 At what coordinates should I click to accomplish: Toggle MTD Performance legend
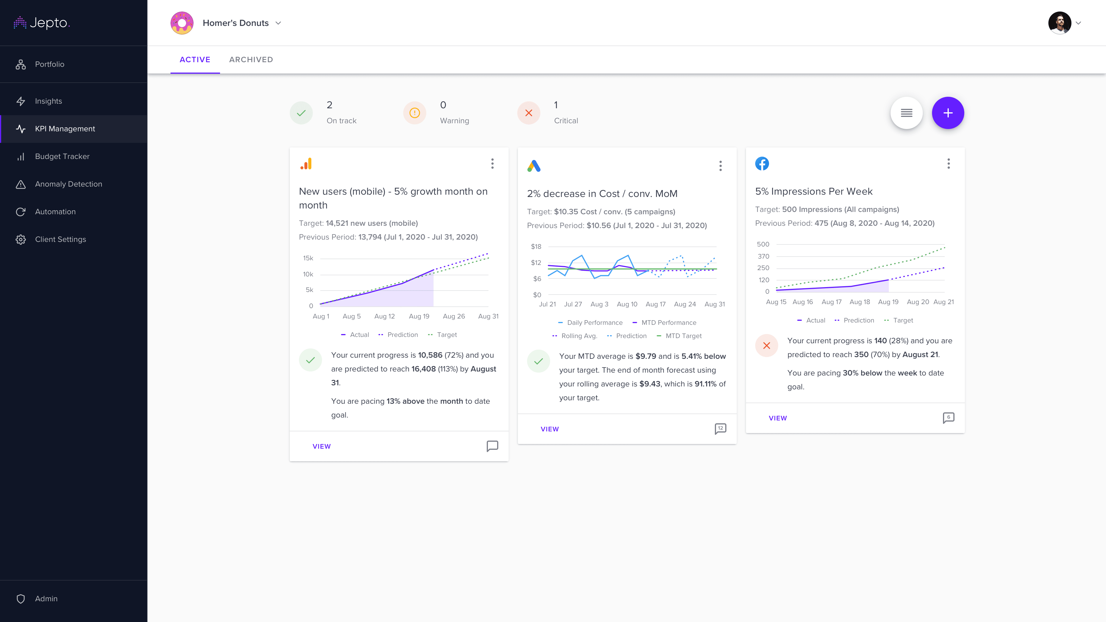(x=664, y=323)
